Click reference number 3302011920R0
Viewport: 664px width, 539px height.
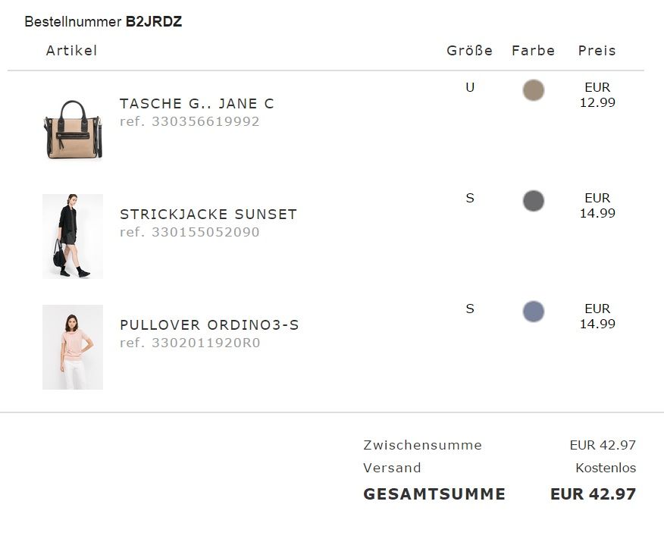189,343
